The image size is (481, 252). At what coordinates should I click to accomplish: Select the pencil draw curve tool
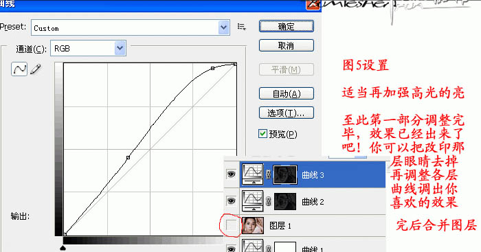(36, 69)
